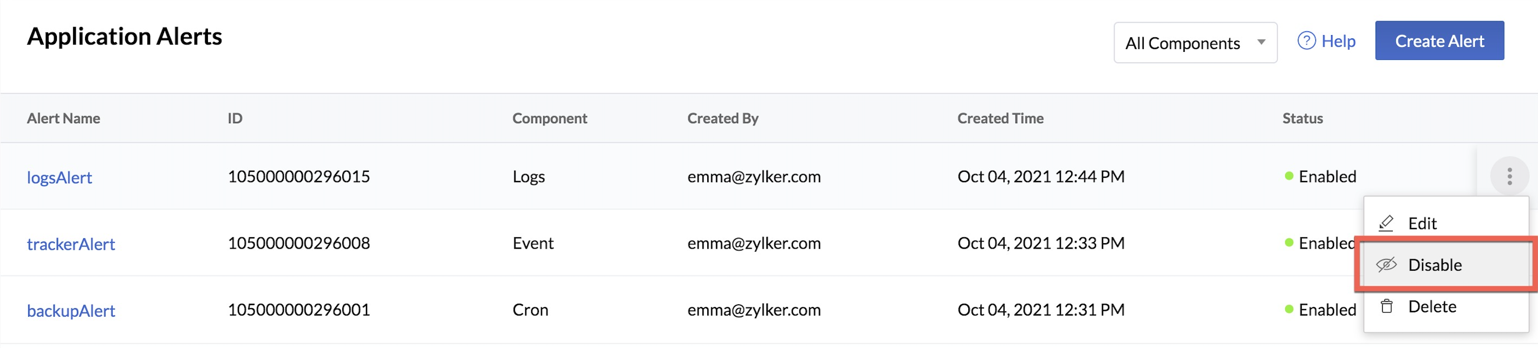Click the crossed-eye Disable icon
The image size is (1538, 348).
pos(1386,265)
